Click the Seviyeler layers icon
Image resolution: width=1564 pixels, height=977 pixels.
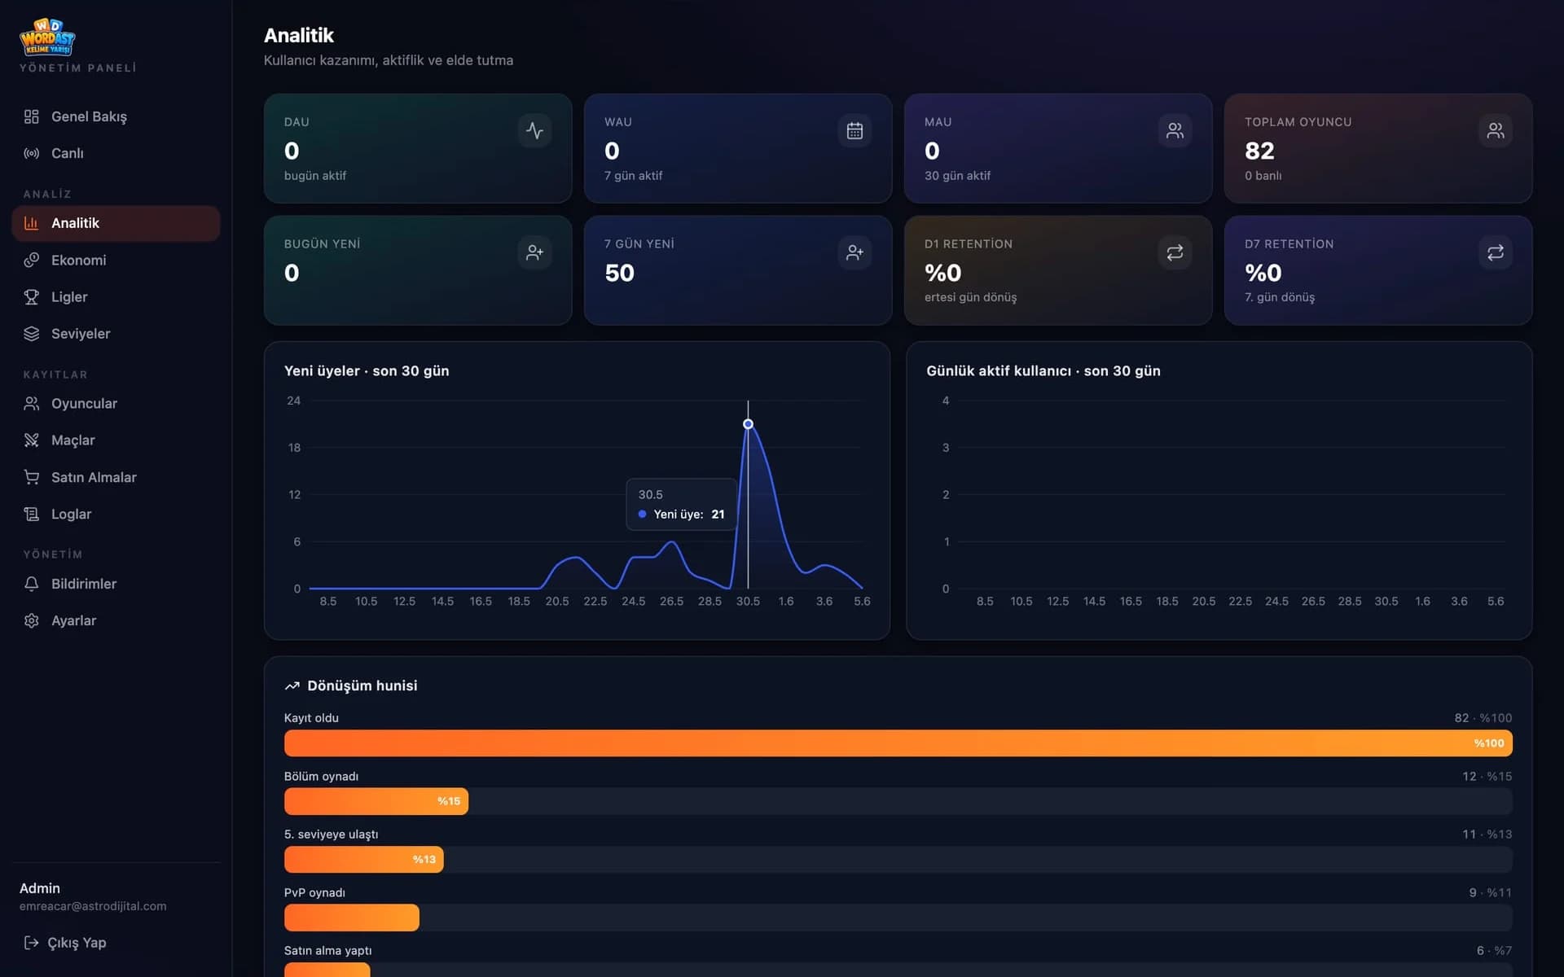click(31, 333)
